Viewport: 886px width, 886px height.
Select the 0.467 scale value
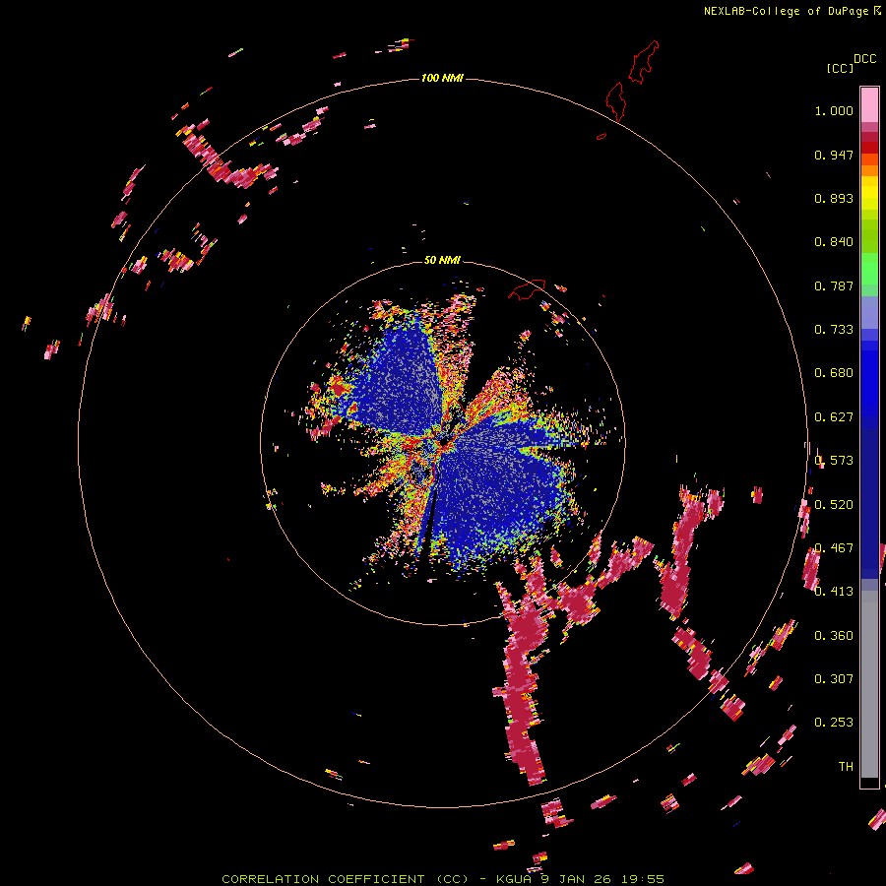(834, 548)
